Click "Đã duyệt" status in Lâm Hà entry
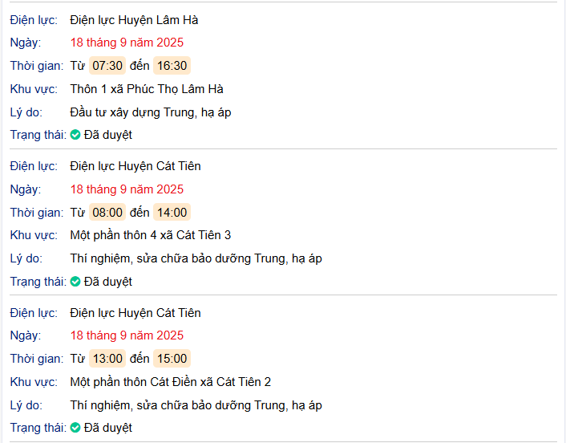The image size is (566, 443). tap(108, 135)
